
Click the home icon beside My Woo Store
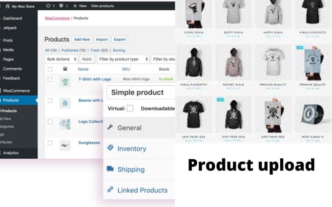point(7,6)
